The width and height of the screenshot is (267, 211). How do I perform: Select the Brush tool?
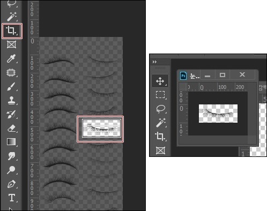[11, 87]
